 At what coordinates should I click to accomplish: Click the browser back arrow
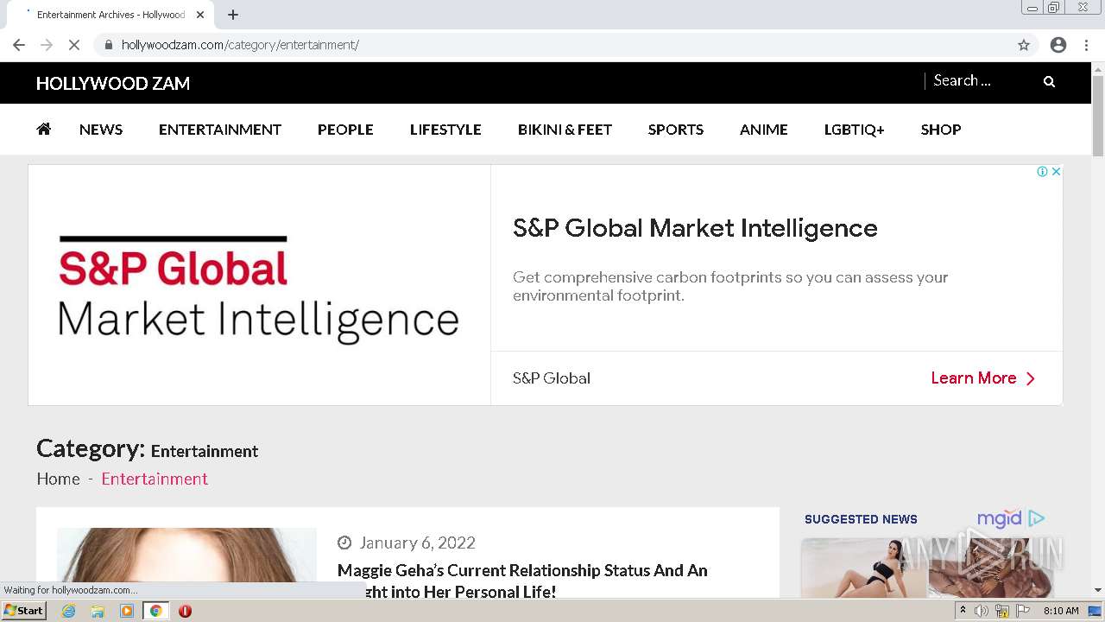click(19, 45)
